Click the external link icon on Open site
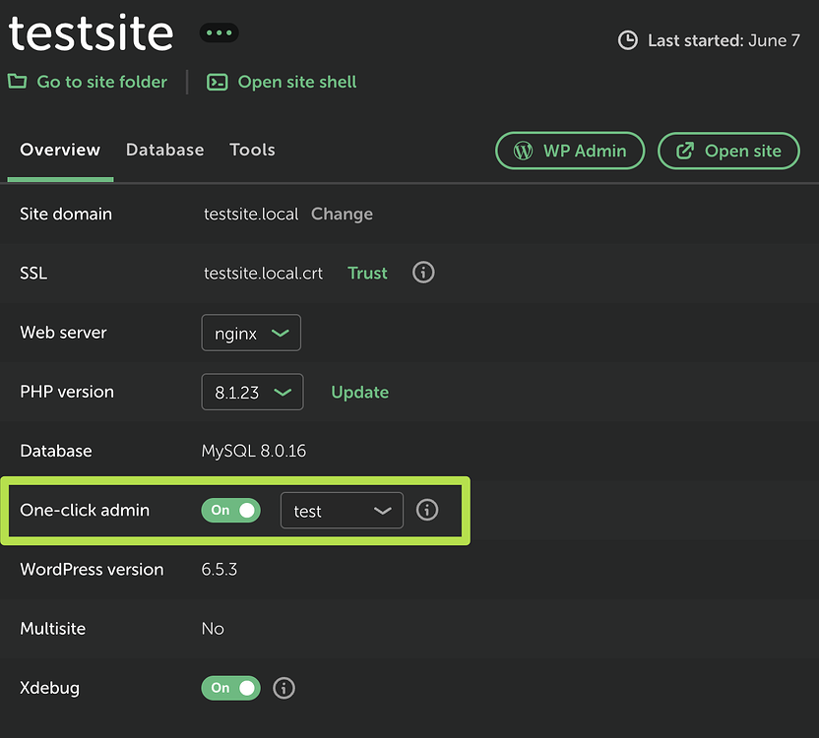This screenshot has height=738, width=819. [x=685, y=151]
